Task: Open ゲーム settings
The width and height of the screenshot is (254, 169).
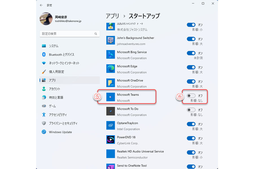Action: tap(70, 106)
